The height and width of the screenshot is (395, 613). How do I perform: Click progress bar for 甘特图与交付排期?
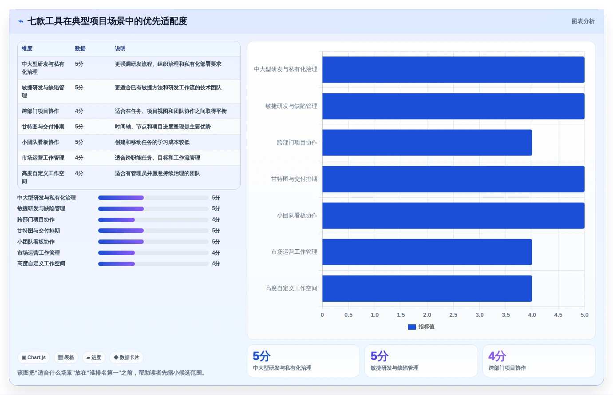click(x=153, y=231)
